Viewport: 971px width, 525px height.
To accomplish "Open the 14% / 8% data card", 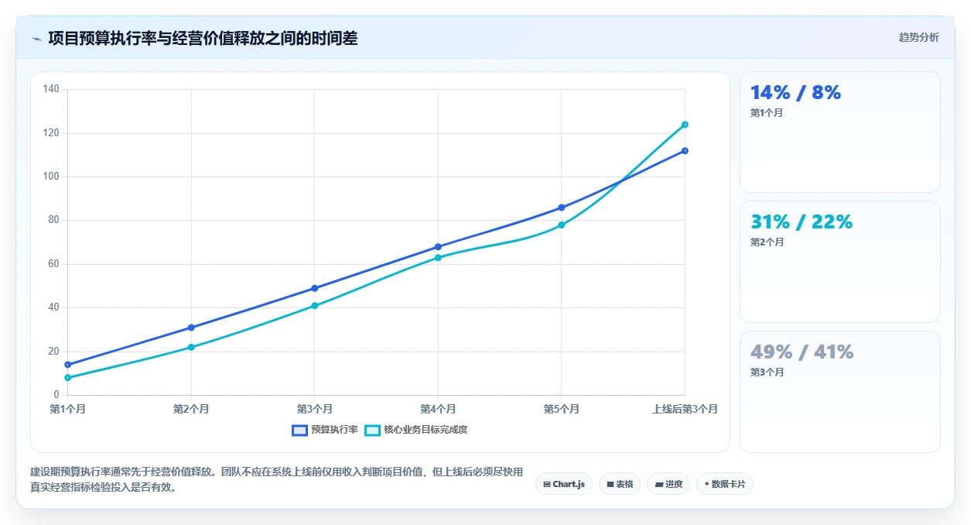I will pos(840,132).
